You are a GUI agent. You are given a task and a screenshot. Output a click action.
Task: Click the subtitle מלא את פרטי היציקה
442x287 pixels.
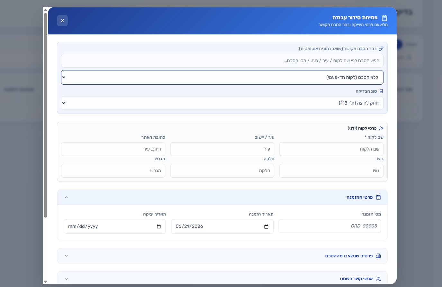pos(353,25)
